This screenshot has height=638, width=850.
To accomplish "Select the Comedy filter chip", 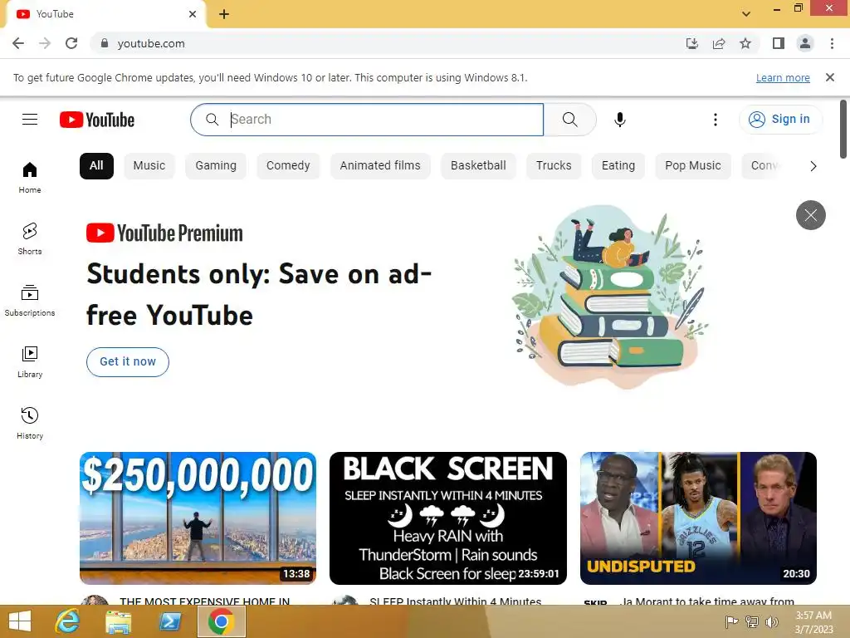I will (288, 166).
